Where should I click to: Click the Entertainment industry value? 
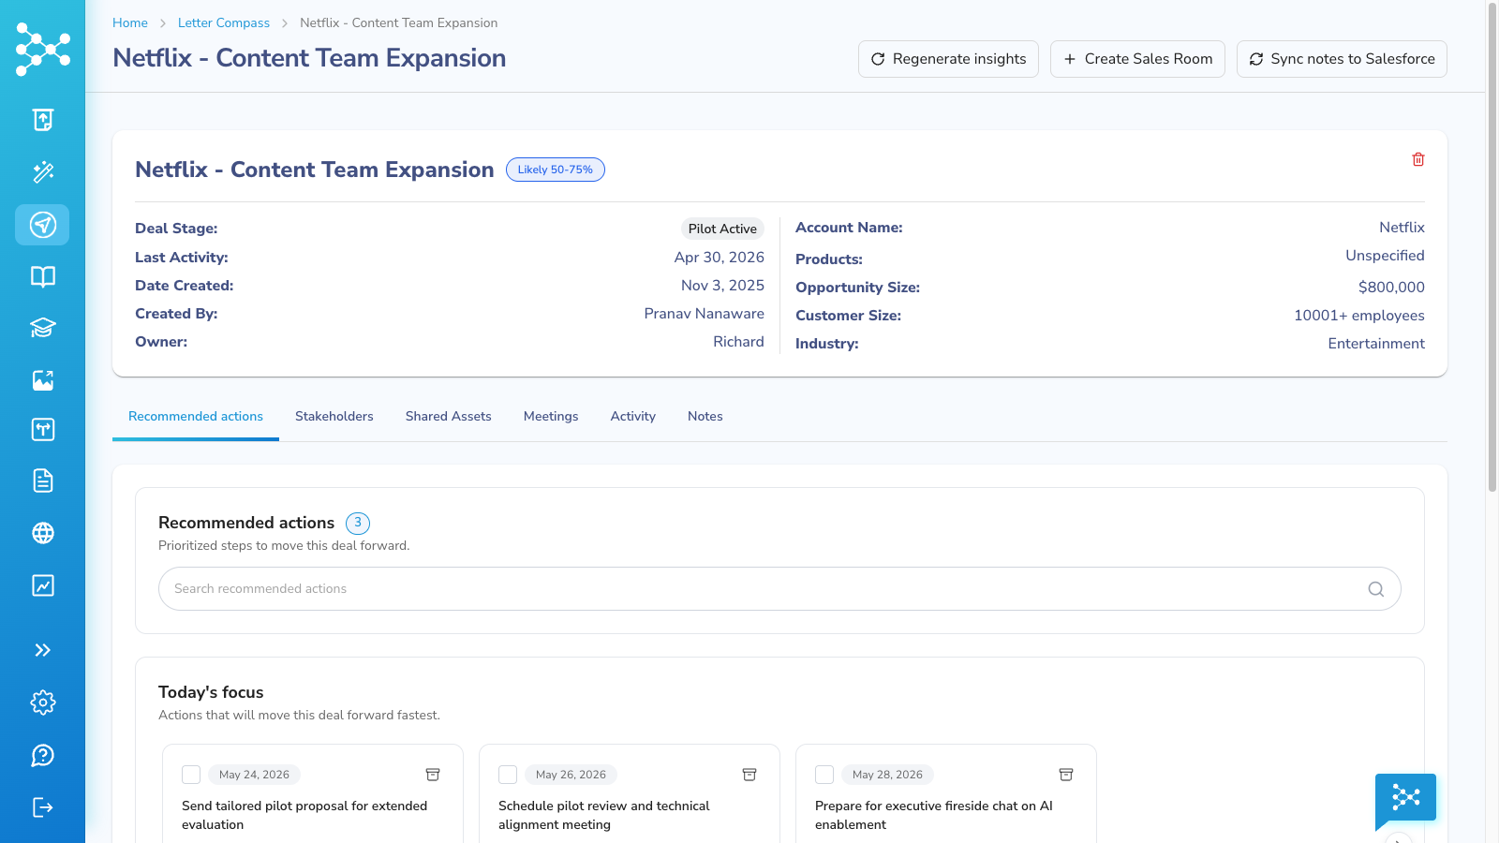(x=1376, y=344)
